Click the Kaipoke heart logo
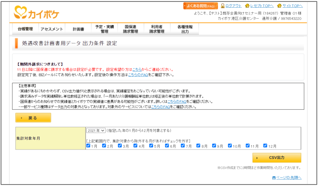Image resolution: width=318 pixels, height=186 pixels. (20, 12)
